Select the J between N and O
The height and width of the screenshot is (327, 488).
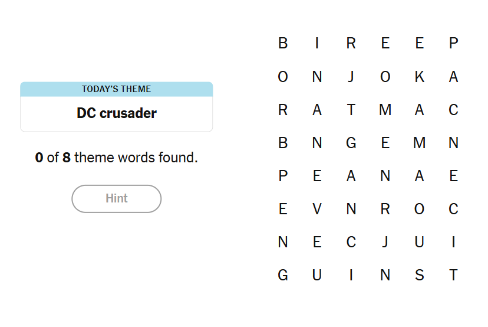tap(351, 77)
